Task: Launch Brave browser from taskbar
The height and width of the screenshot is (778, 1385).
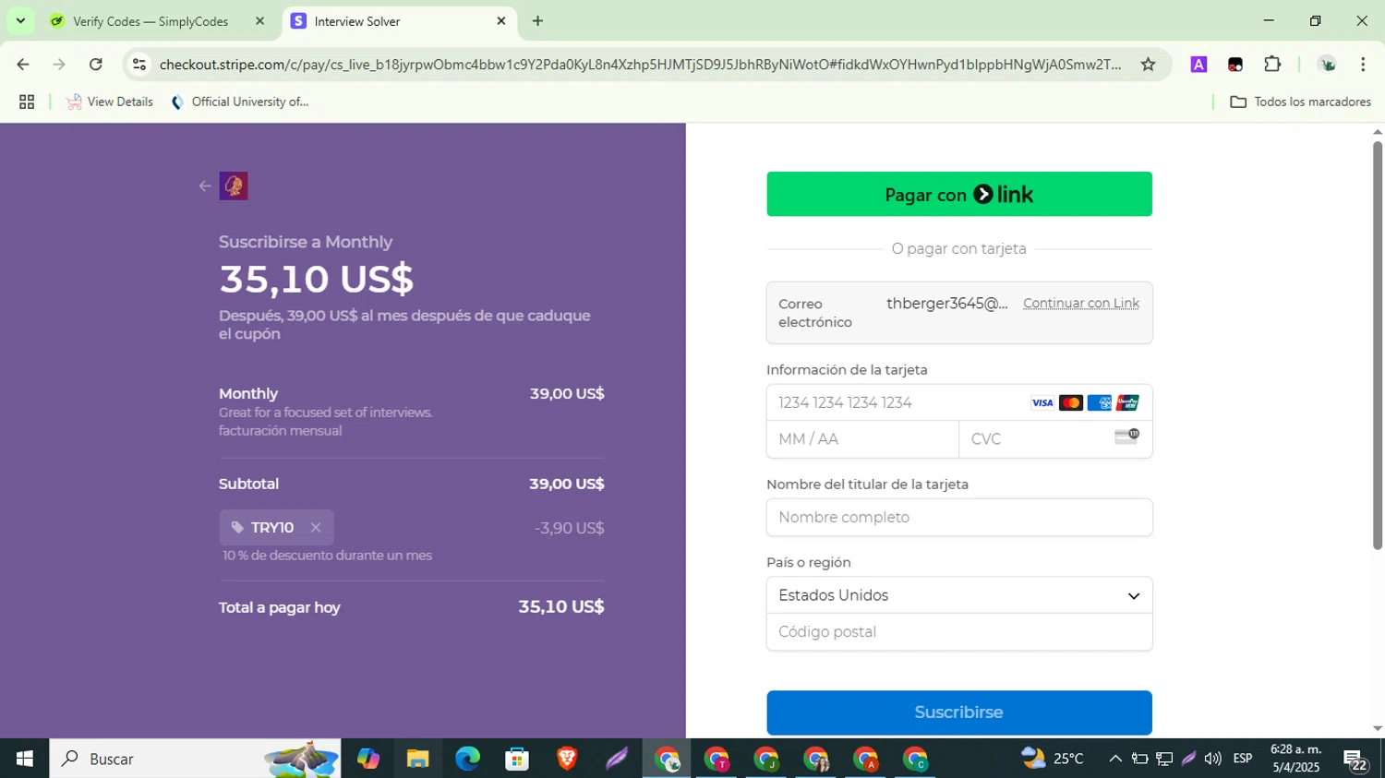Action: click(567, 759)
